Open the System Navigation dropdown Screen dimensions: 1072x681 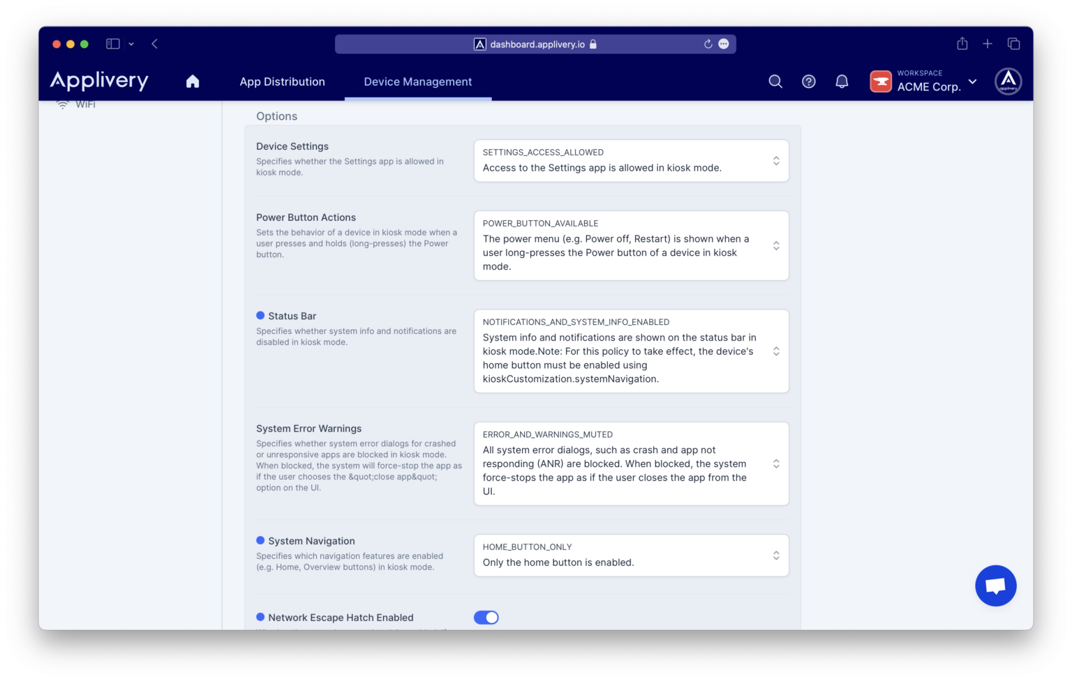(775, 556)
